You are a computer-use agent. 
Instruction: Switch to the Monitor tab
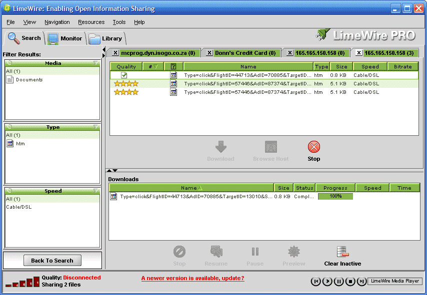[x=65, y=38]
